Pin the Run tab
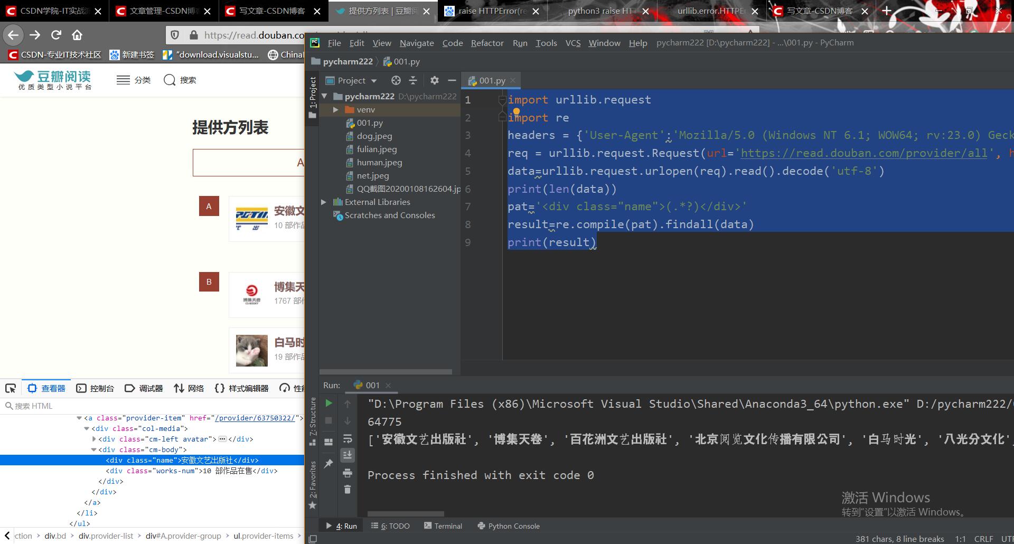The image size is (1014, 544). (328, 463)
